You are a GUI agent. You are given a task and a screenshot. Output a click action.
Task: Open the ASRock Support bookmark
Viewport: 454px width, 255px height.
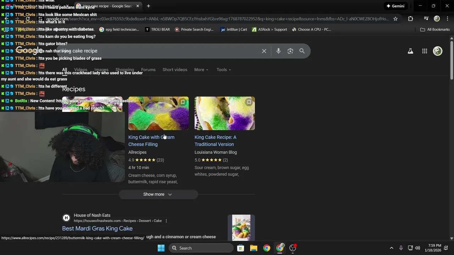[270, 29]
